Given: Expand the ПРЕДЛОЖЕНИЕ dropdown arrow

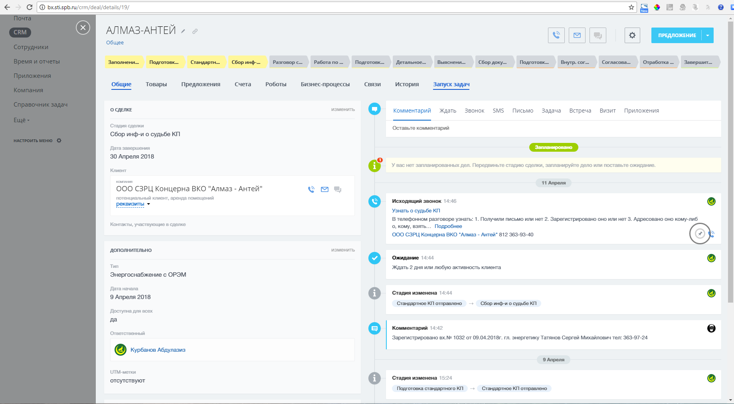Looking at the screenshot, I should [708, 35].
